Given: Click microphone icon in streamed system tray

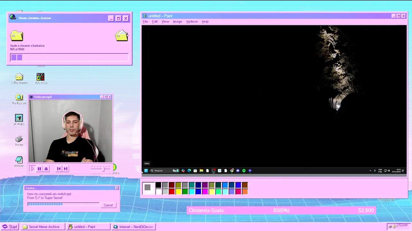Looking at the screenshot, I should click(375, 171).
